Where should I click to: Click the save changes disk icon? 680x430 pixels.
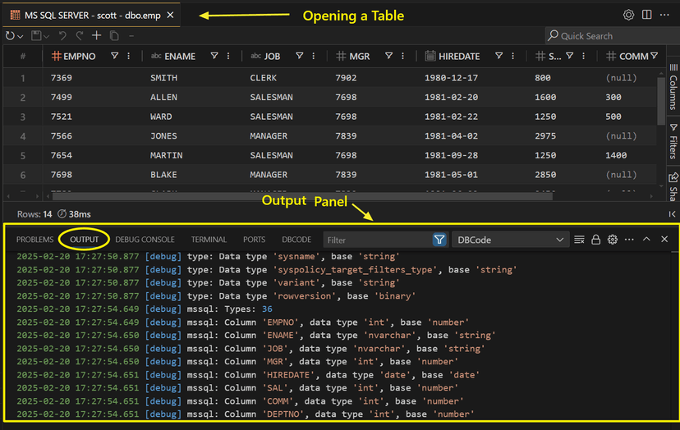[x=36, y=35]
